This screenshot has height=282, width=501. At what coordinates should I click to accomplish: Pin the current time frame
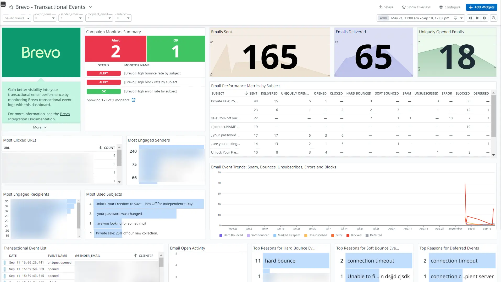coord(455,18)
